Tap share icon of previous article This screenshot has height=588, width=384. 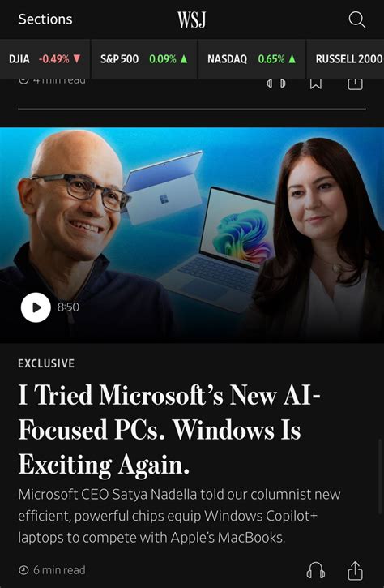tap(355, 84)
